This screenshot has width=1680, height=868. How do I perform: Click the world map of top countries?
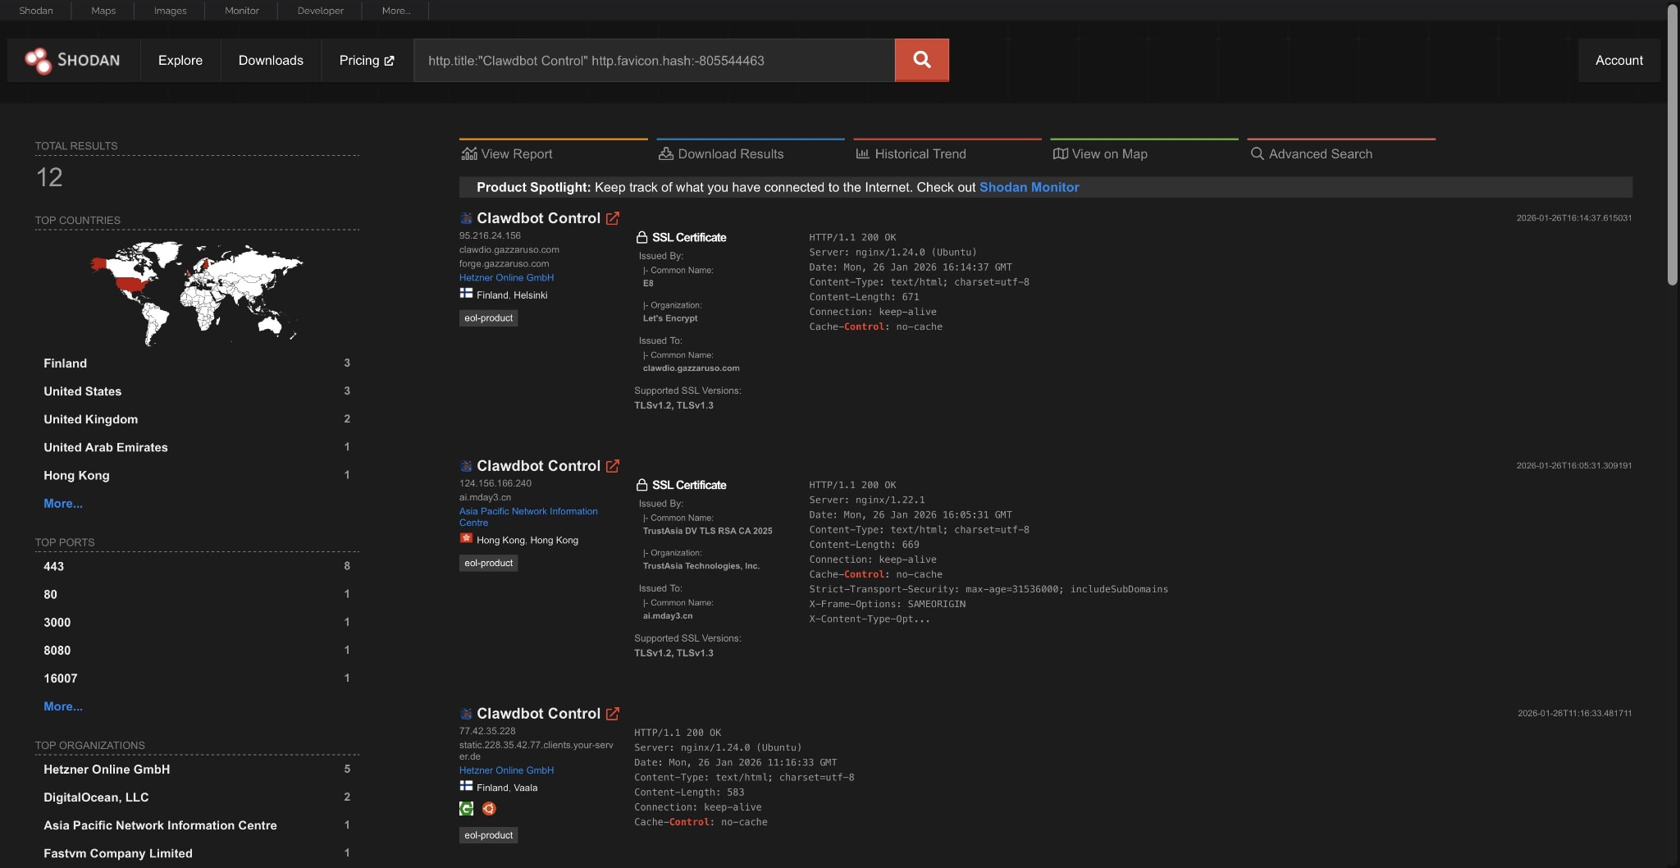coord(197,292)
